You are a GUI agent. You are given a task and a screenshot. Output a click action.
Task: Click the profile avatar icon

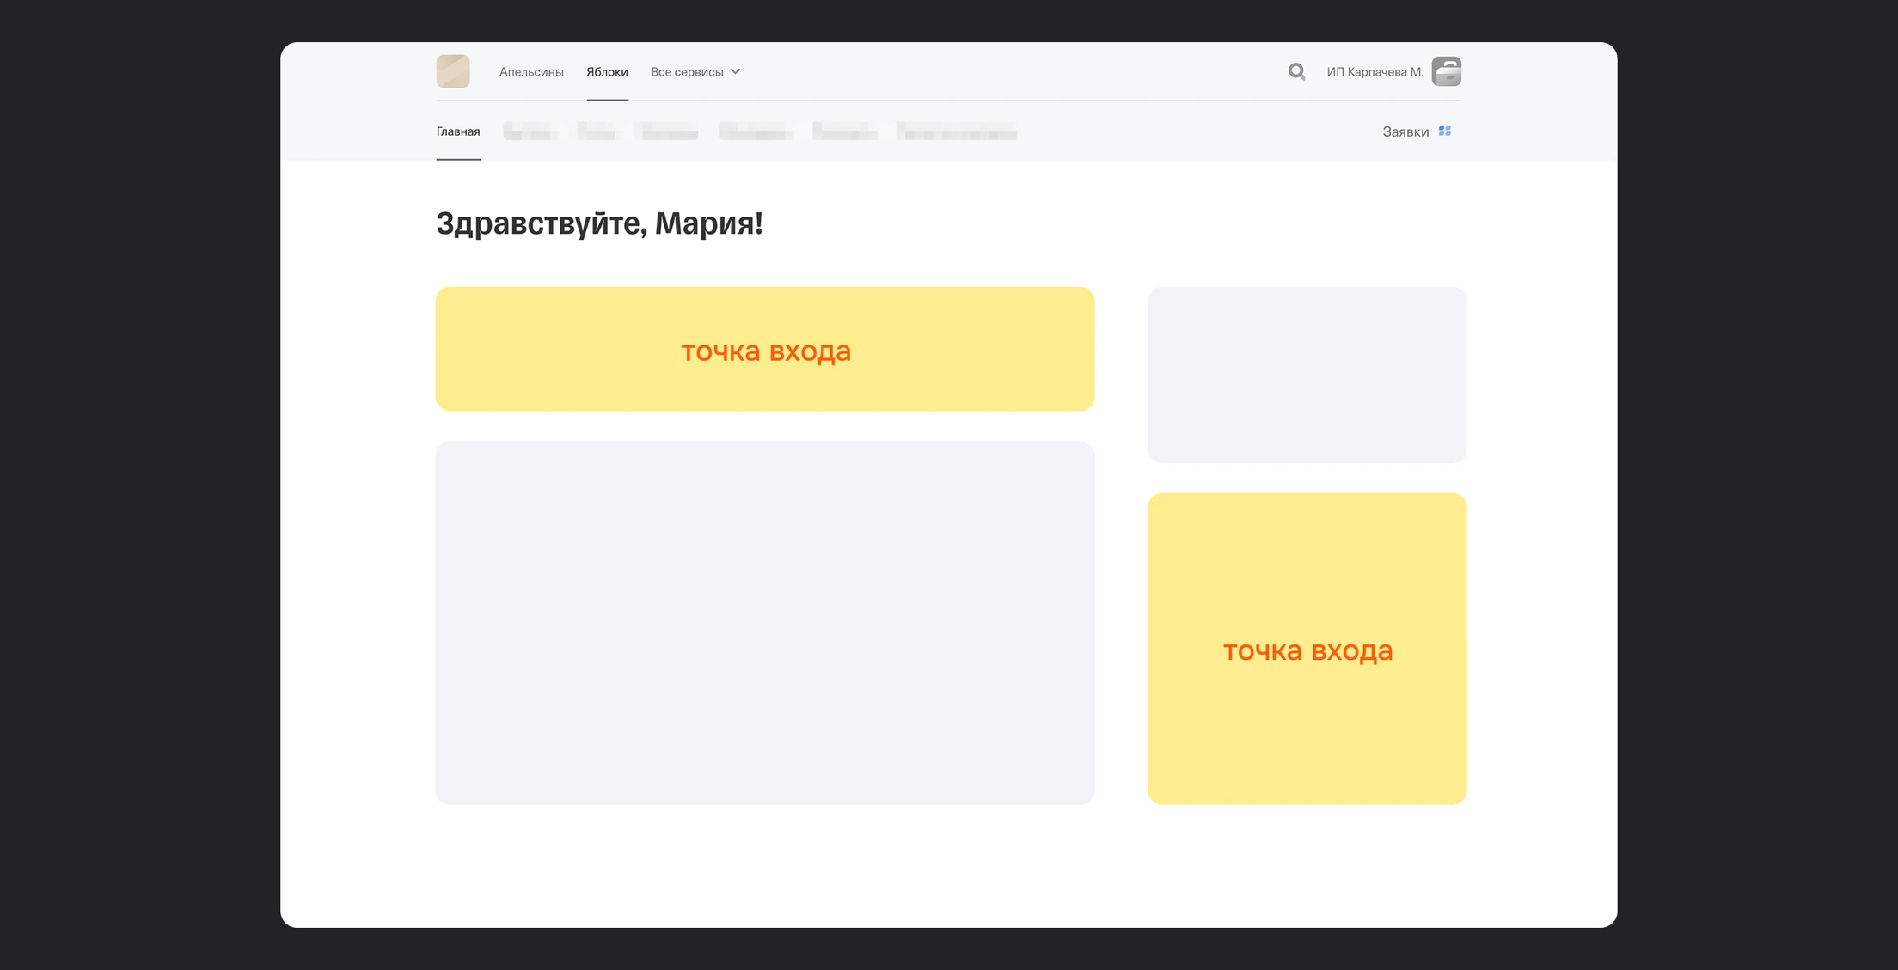click(x=1447, y=71)
